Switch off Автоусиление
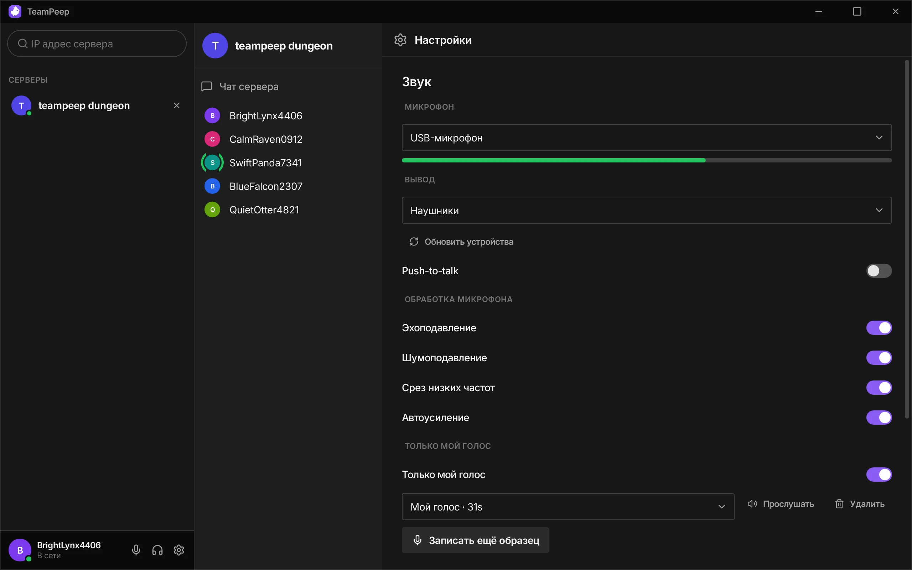The image size is (912, 570). point(879,418)
